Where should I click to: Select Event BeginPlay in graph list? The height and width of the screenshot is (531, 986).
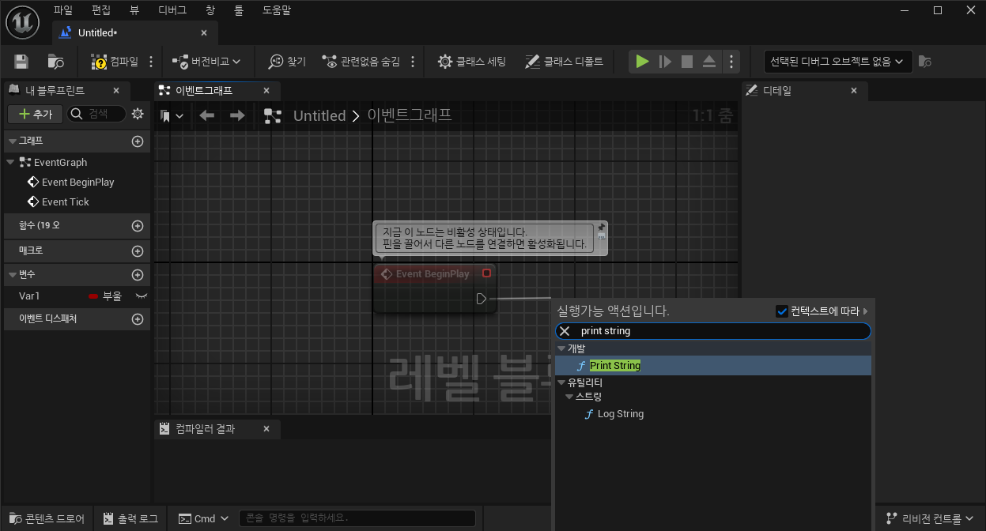(77, 182)
